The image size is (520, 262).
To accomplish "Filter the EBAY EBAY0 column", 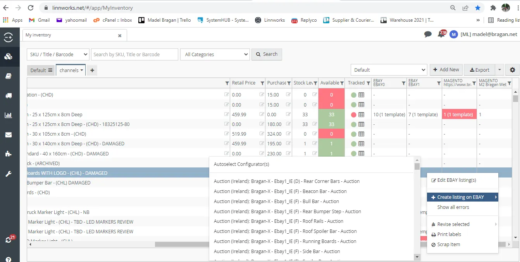I will point(403,83).
